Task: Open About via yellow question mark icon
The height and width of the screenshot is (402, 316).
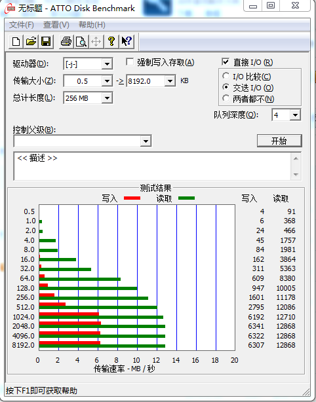Action: pos(111,41)
